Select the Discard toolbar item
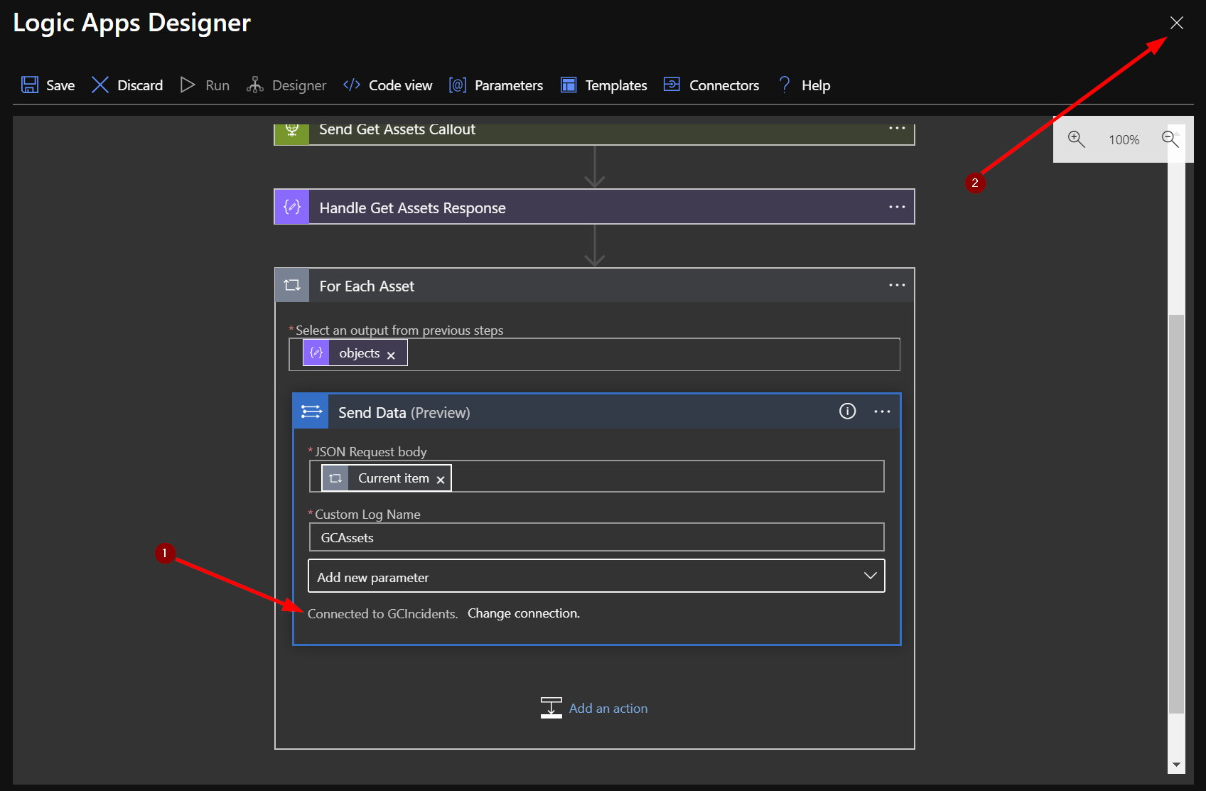 (127, 85)
